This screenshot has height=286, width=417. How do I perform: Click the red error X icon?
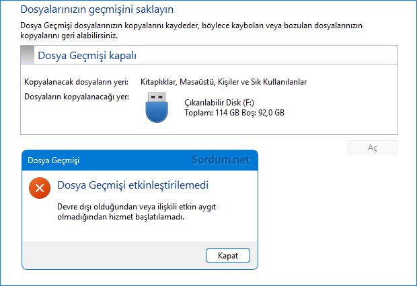coord(40,188)
